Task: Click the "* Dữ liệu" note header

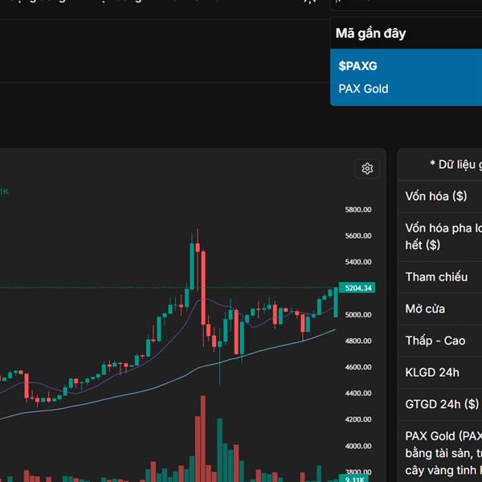Action: click(455, 164)
